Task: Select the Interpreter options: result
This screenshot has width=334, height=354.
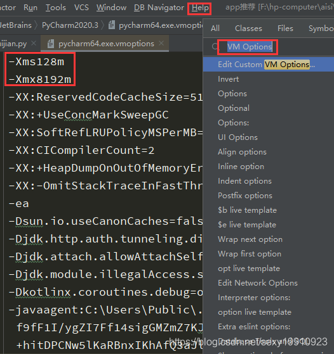Action: 269,298
